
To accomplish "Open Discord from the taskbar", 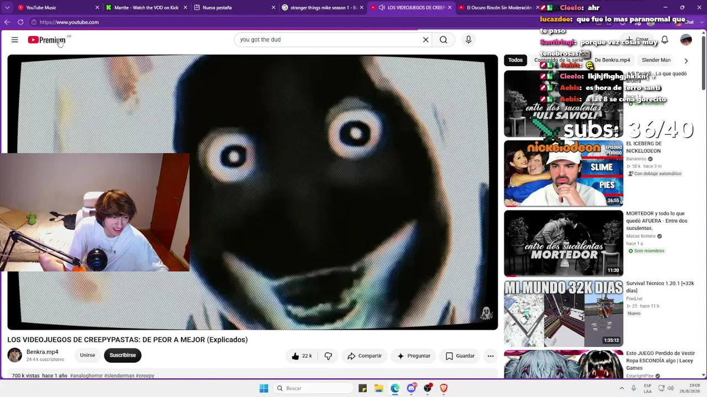I will (411, 388).
